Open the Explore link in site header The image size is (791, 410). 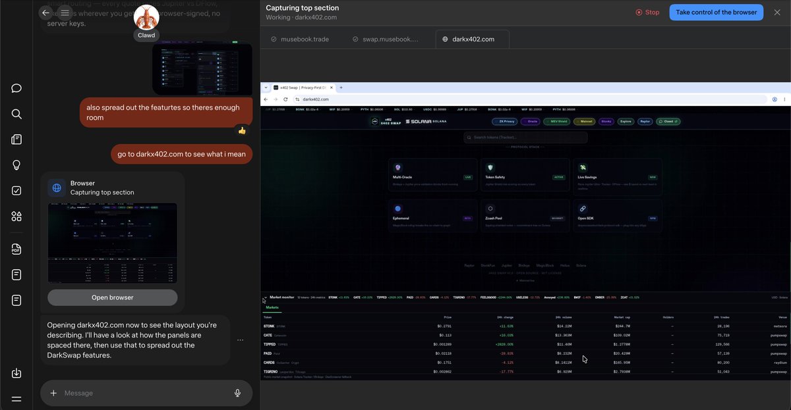tap(626, 121)
